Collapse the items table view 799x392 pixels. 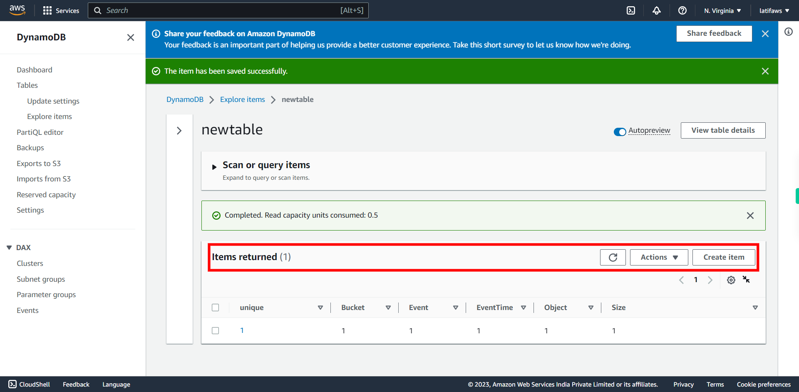tap(746, 280)
